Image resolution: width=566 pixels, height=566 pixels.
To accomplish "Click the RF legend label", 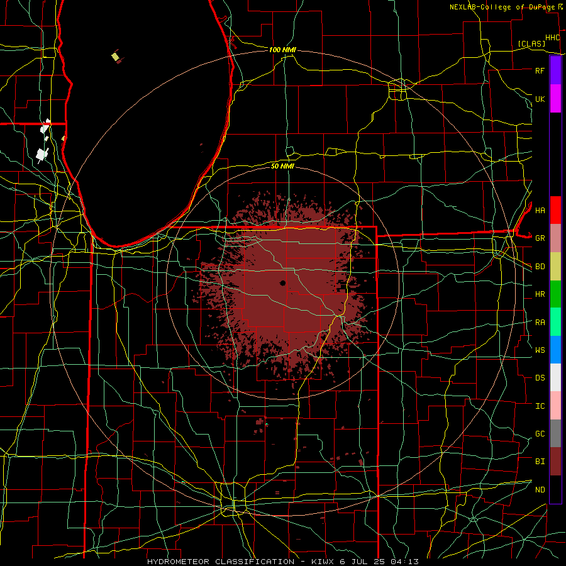I will (x=540, y=70).
